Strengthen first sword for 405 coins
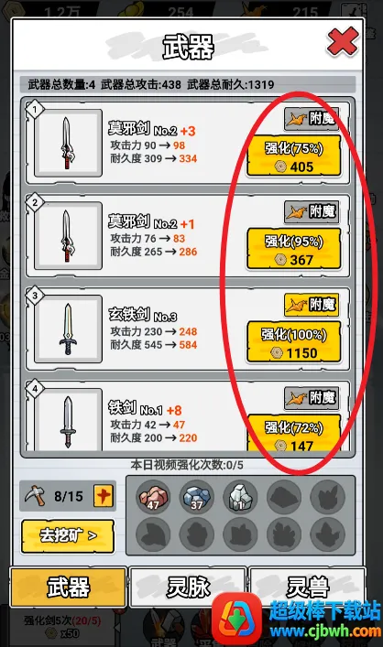The image size is (383, 647). point(294,156)
